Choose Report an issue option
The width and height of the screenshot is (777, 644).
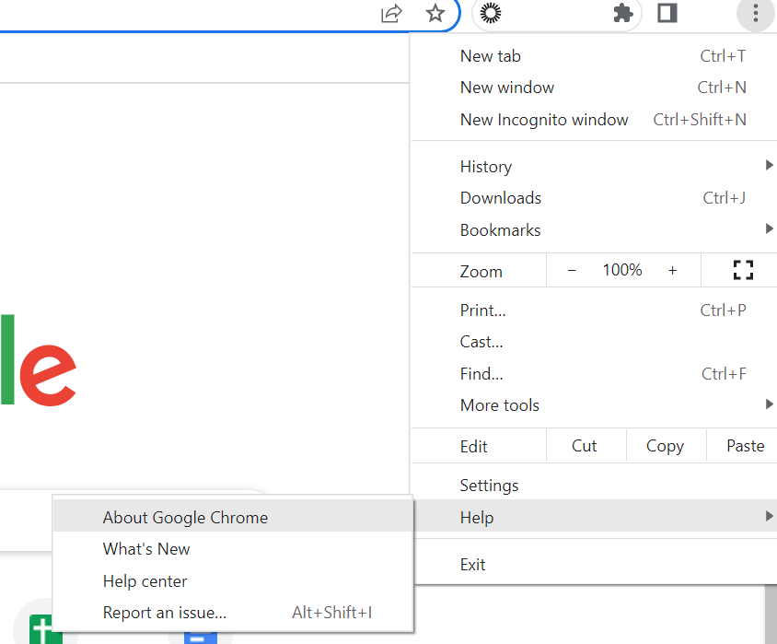point(165,613)
